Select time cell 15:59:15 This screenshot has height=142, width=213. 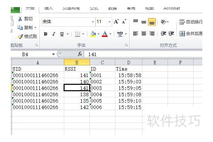point(129,107)
